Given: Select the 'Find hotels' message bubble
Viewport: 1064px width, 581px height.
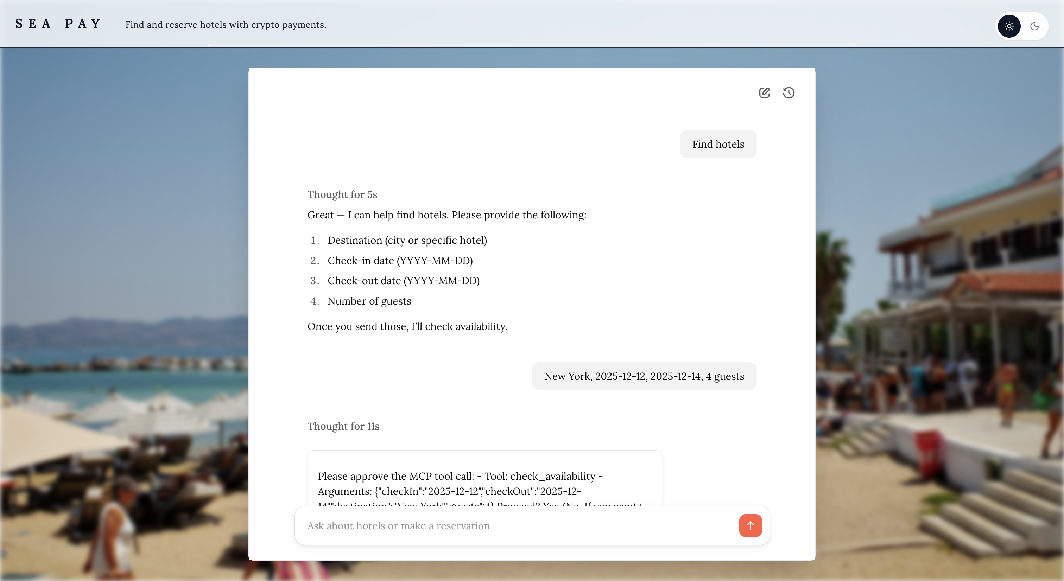Looking at the screenshot, I should 718,144.
